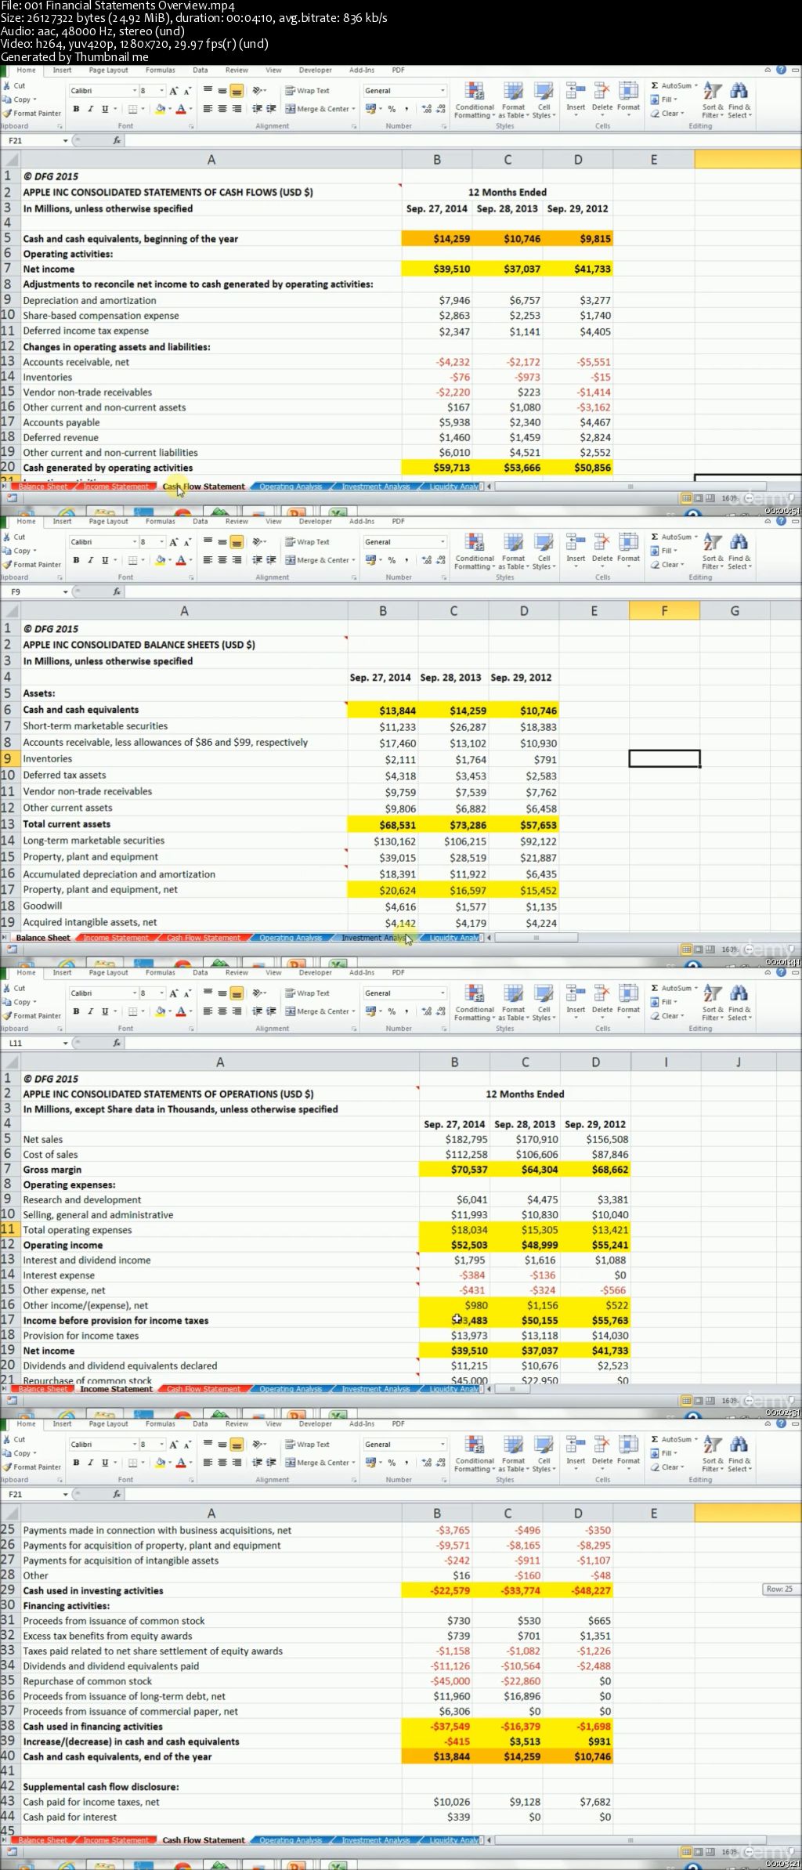Click the Cut scissors in the Income Statement frame

pyautogui.click(x=7, y=988)
